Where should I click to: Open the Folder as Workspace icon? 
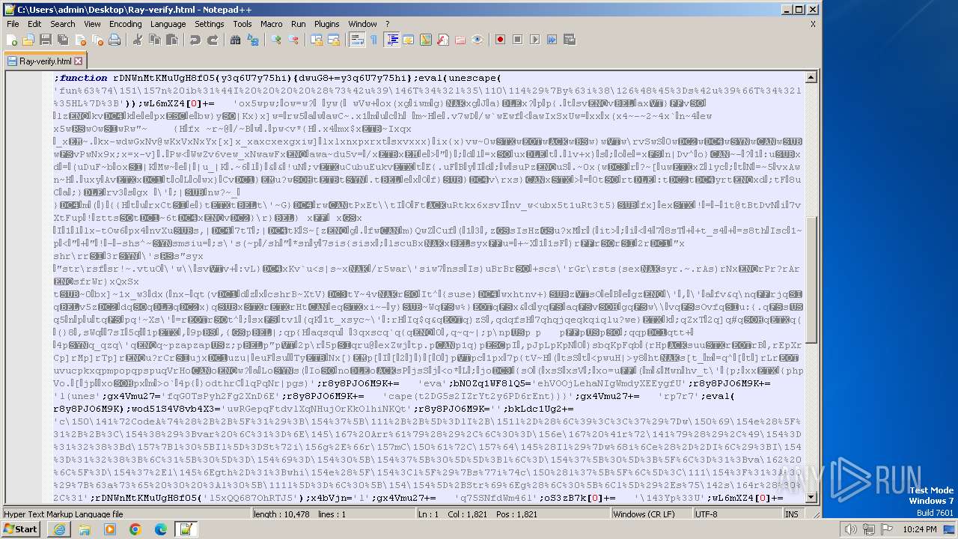[x=460, y=40]
